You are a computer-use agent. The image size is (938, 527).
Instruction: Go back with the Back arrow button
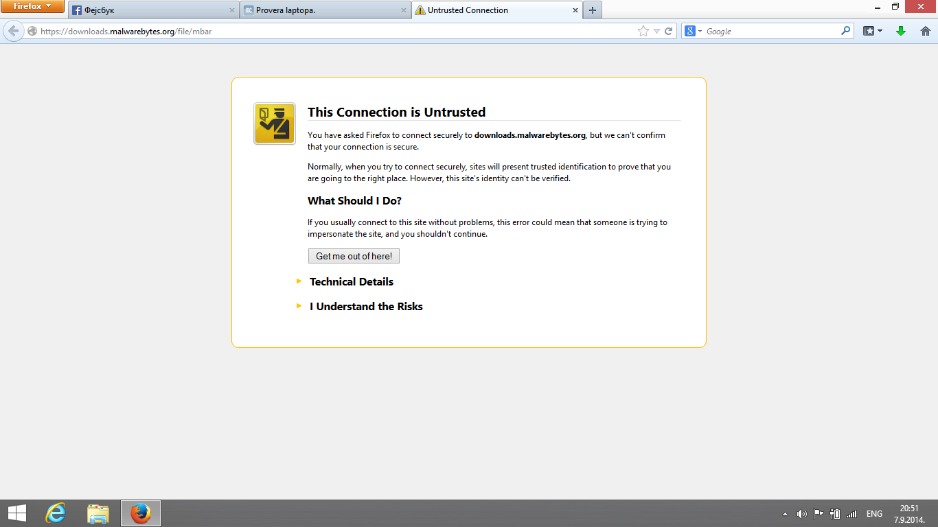coord(13,31)
